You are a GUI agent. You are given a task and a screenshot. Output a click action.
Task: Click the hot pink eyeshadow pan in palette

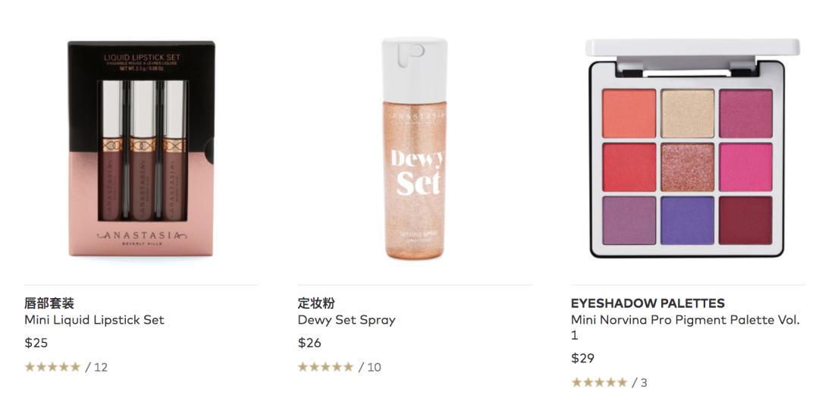pos(745,167)
